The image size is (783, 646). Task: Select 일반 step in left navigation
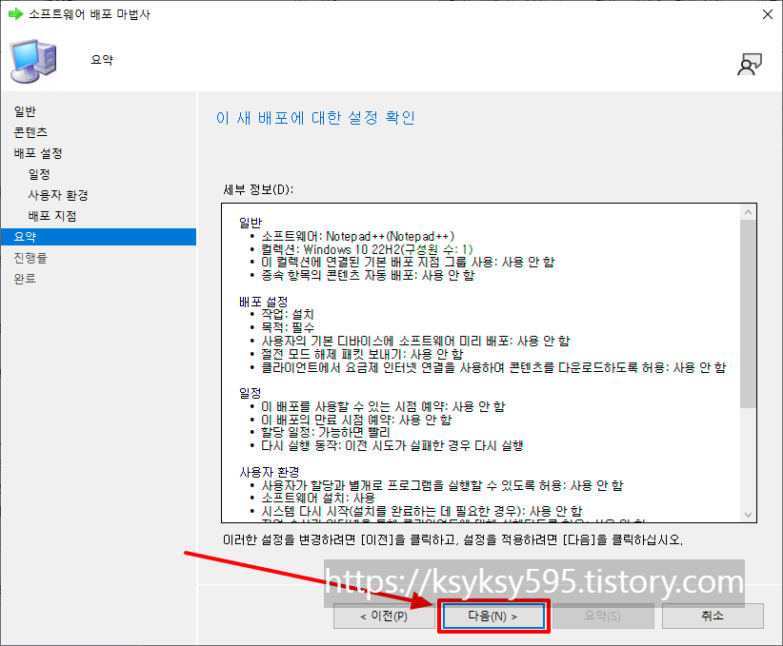pyautogui.click(x=25, y=111)
